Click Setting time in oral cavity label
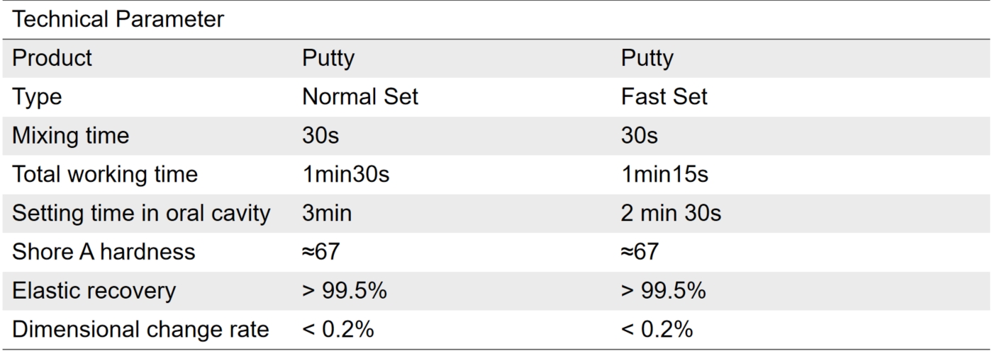This screenshot has height=351, width=992. [141, 213]
